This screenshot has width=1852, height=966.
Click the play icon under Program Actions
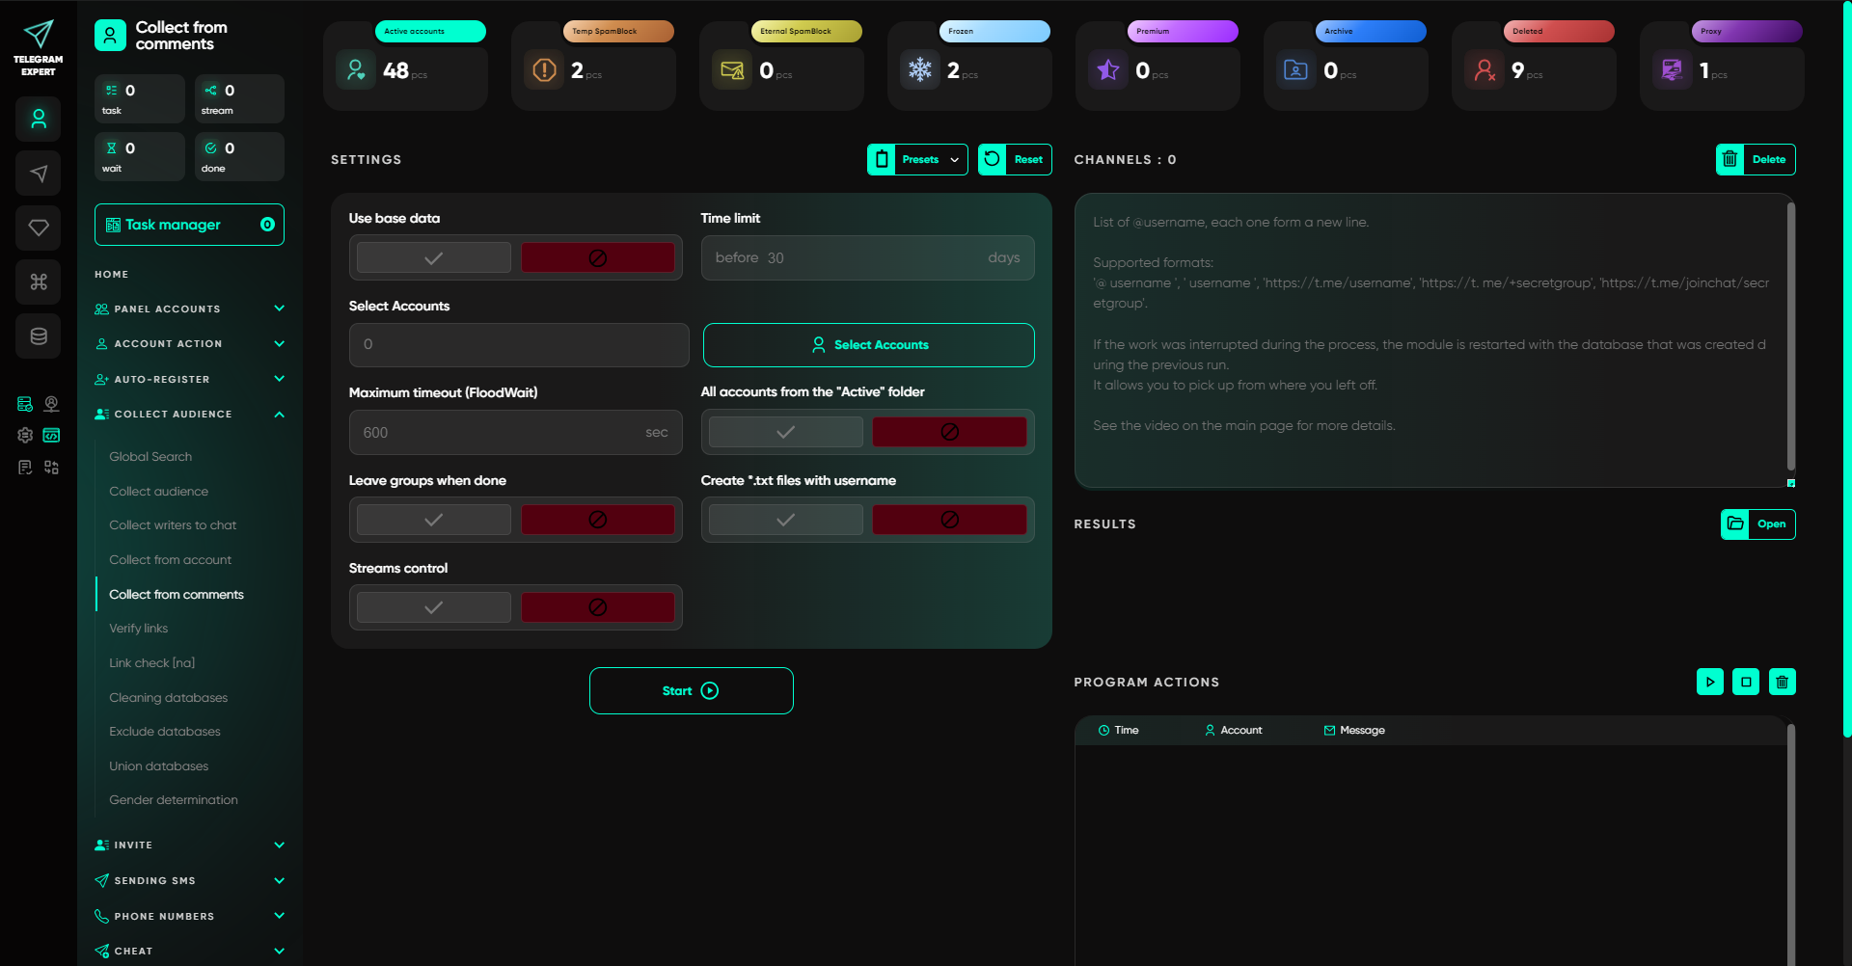click(x=1711, y=682)
